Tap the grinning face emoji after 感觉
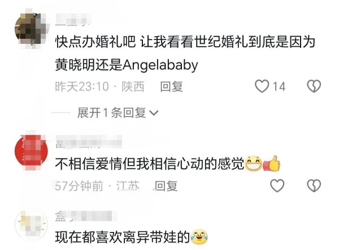The height and width of the screenshot is (250, 339). tap(253, 164)
